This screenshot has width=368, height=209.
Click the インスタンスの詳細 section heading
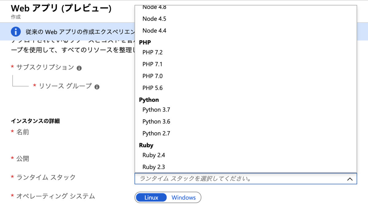point(35,121)
